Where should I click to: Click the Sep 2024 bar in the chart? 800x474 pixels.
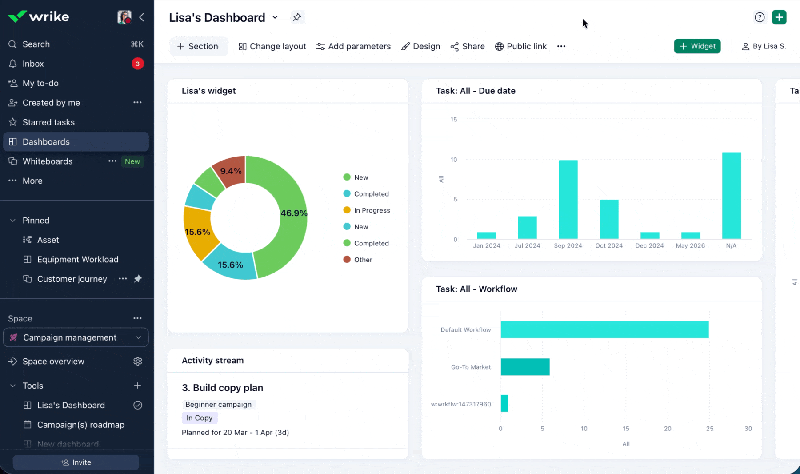click(568, 199)
